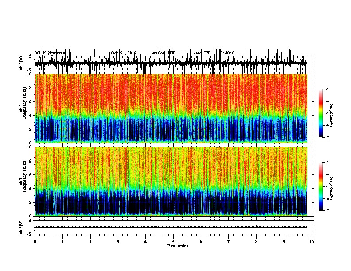Click the ch.1 spectrogram color scale bar
351x271 pixels.
321,113
